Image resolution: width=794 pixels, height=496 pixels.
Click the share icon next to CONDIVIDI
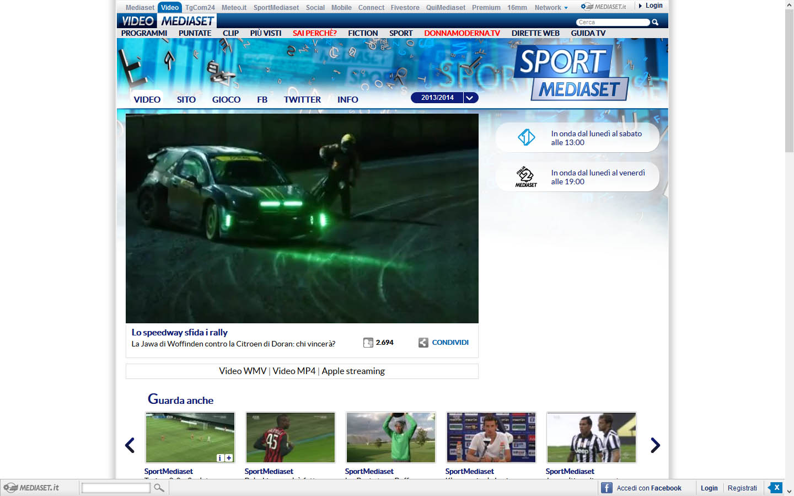[x=423, y=343]
